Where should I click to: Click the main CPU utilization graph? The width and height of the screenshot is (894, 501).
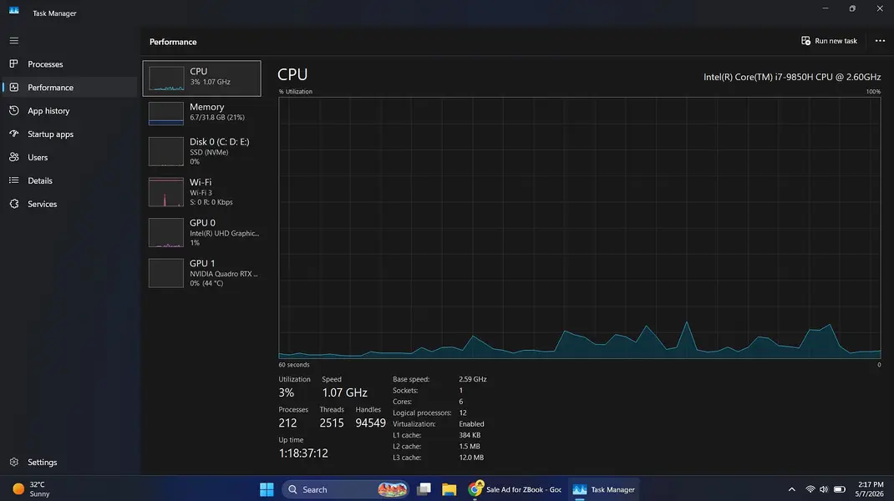tap(579, 228)
